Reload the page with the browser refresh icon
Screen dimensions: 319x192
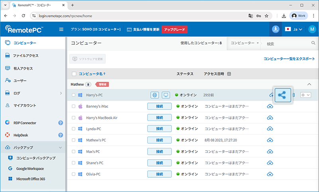pos(24,16)
